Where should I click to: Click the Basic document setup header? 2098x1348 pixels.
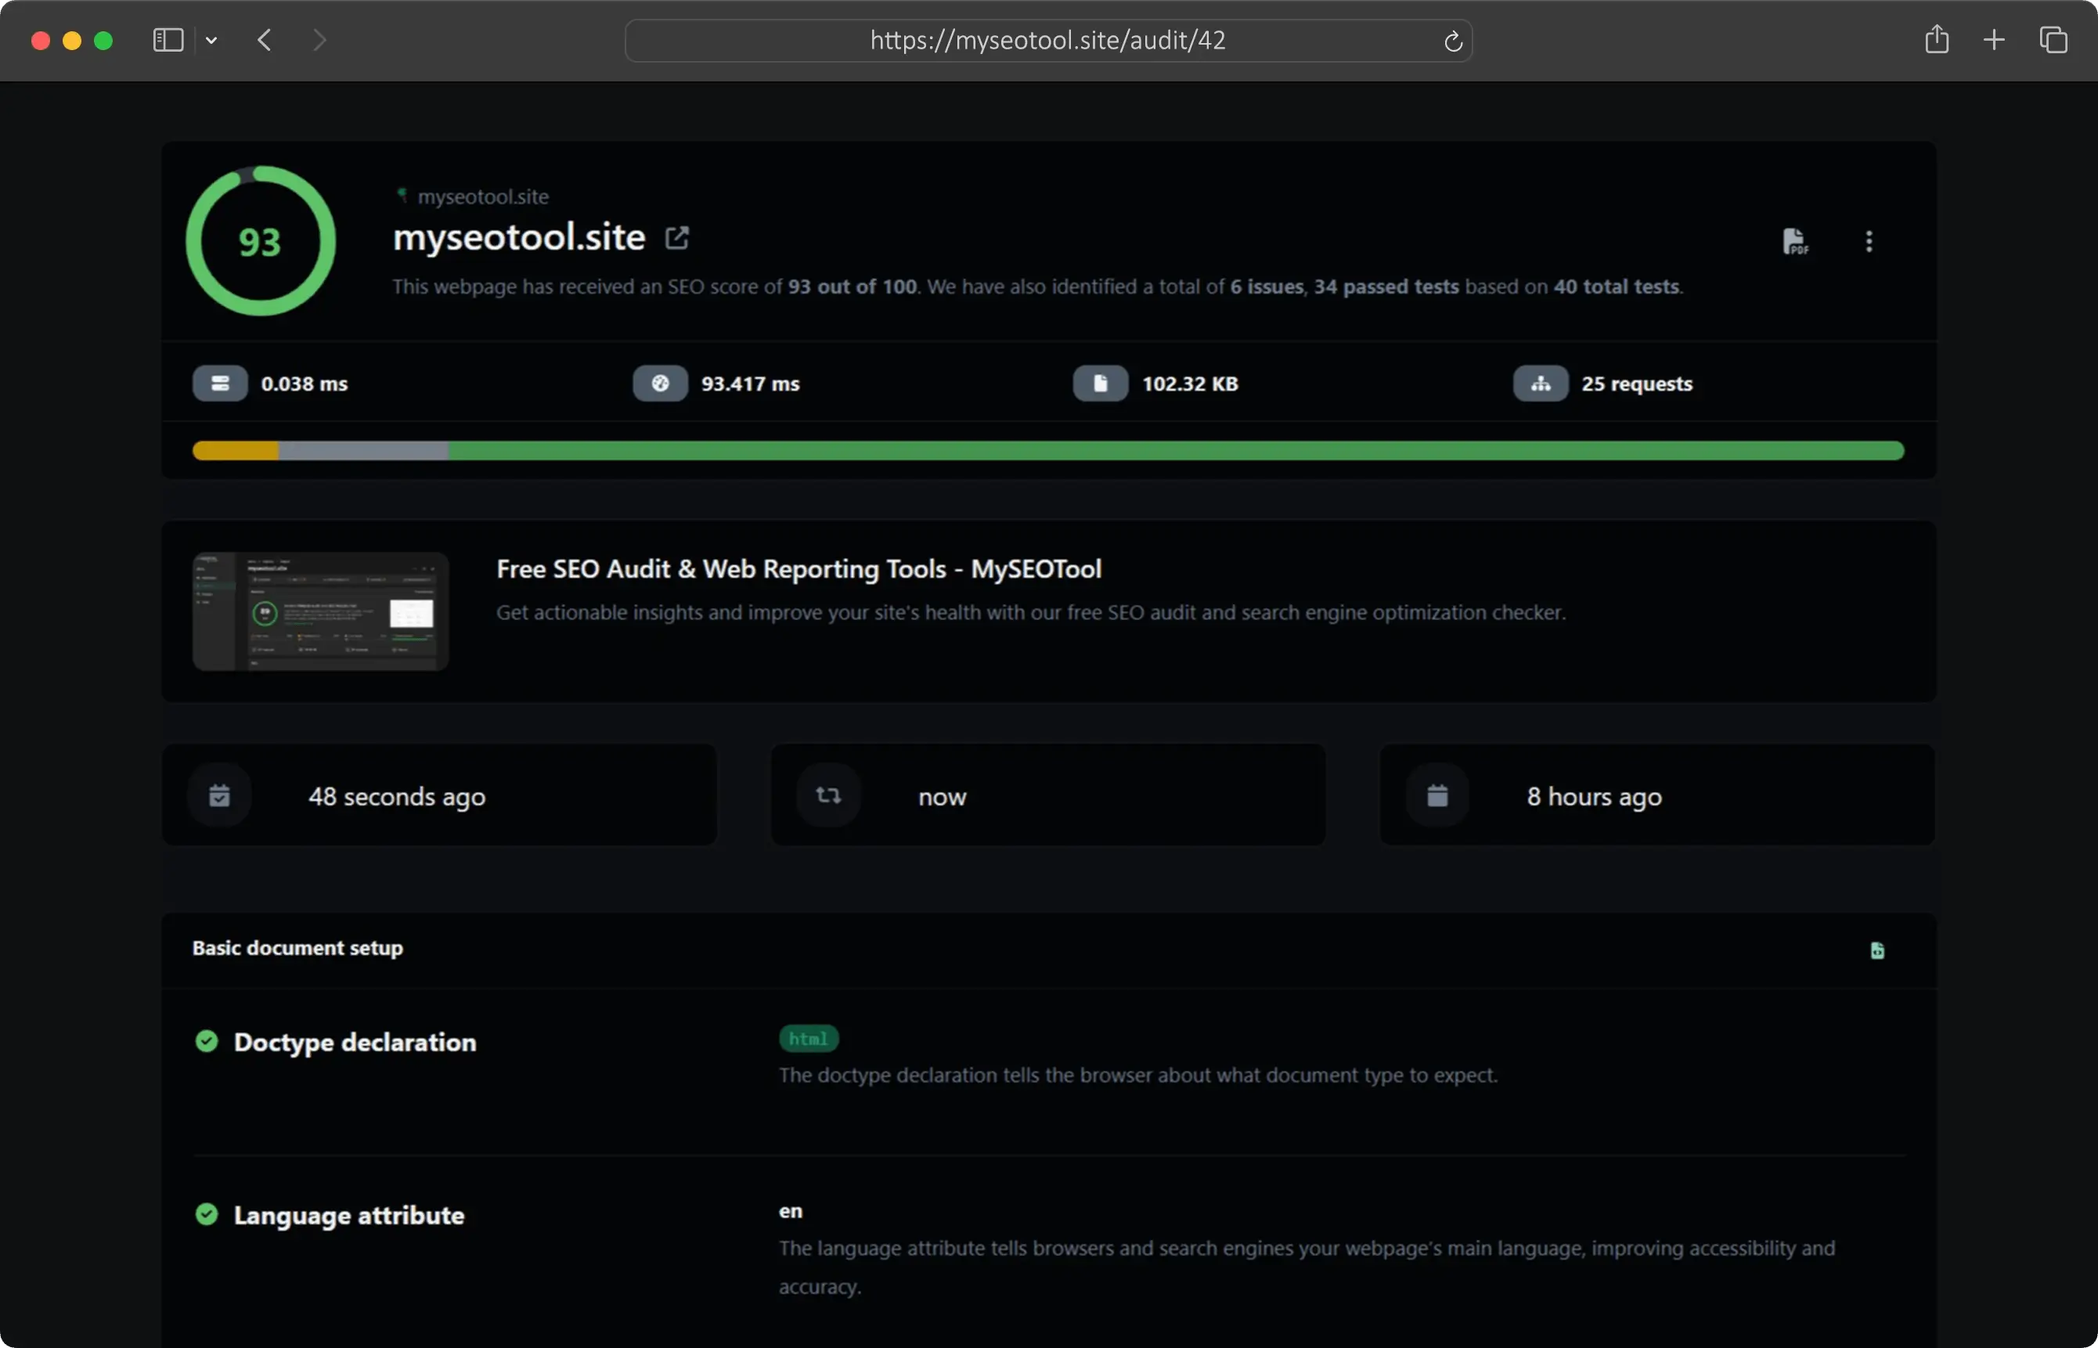pyautogui.click(x=297, y=948)
